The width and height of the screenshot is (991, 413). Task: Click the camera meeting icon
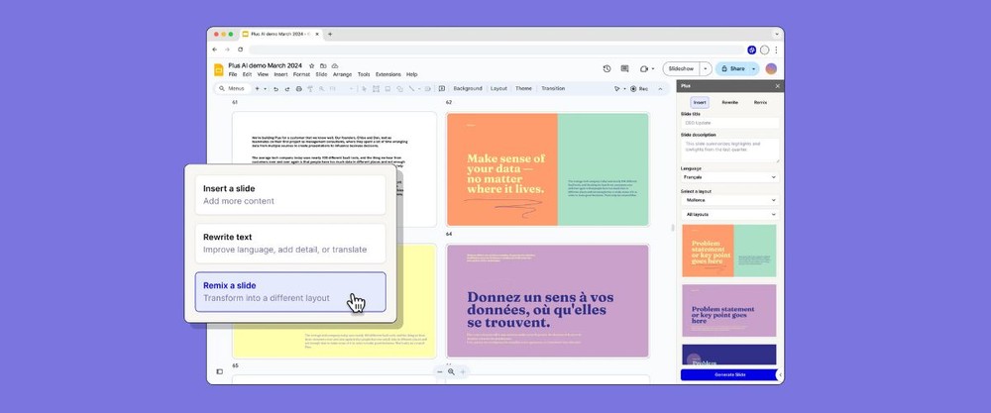pyautogui.click(x=644, y=69)
